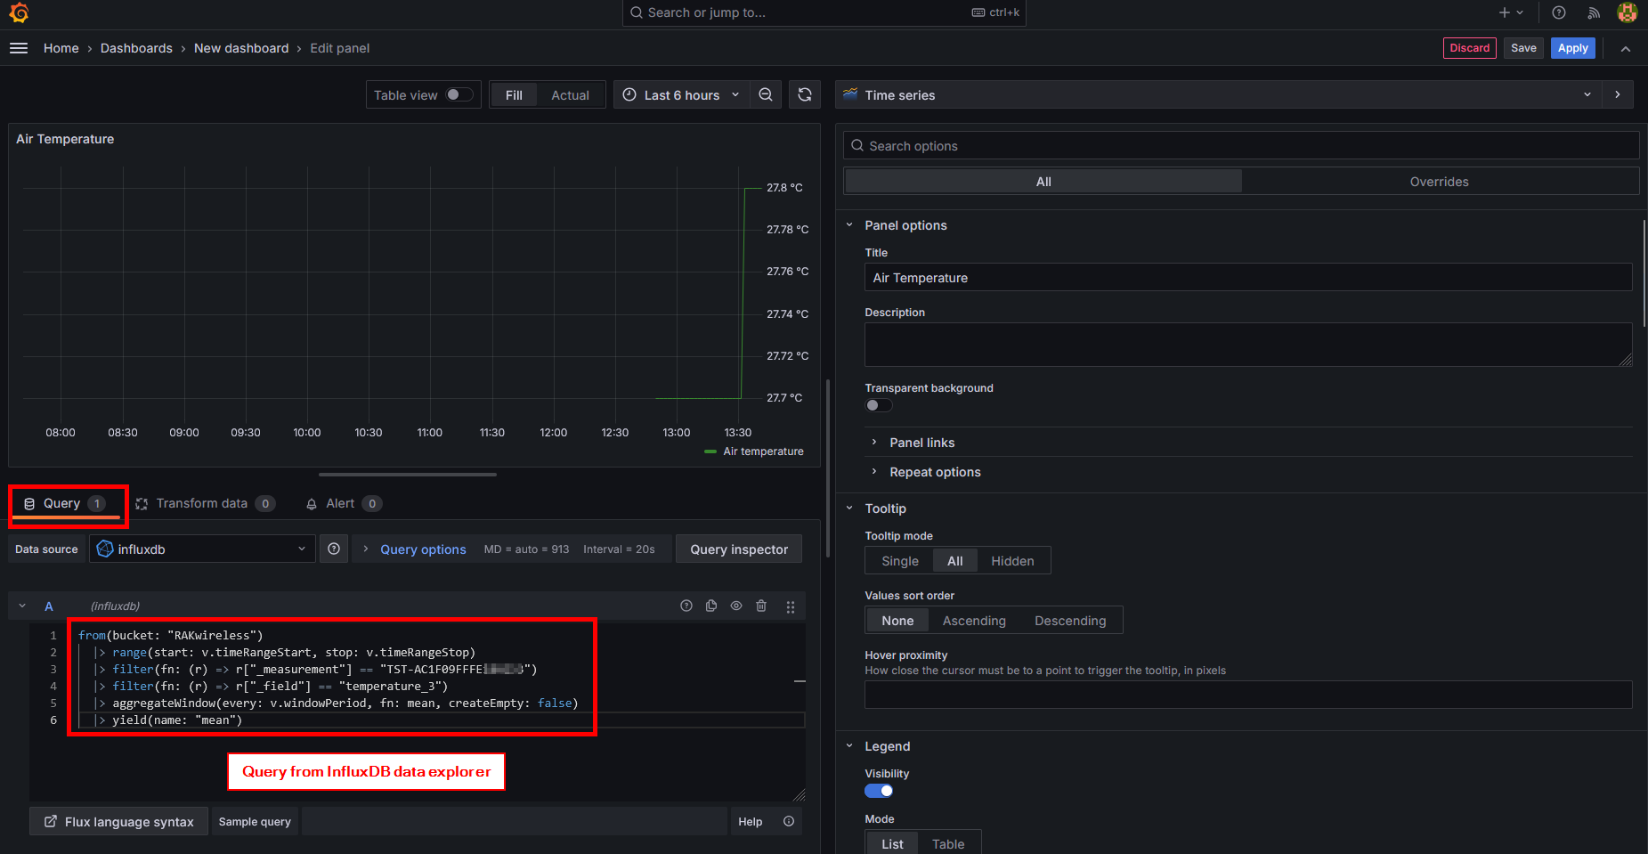Delete query A with trash icon

tap(761, 606)
